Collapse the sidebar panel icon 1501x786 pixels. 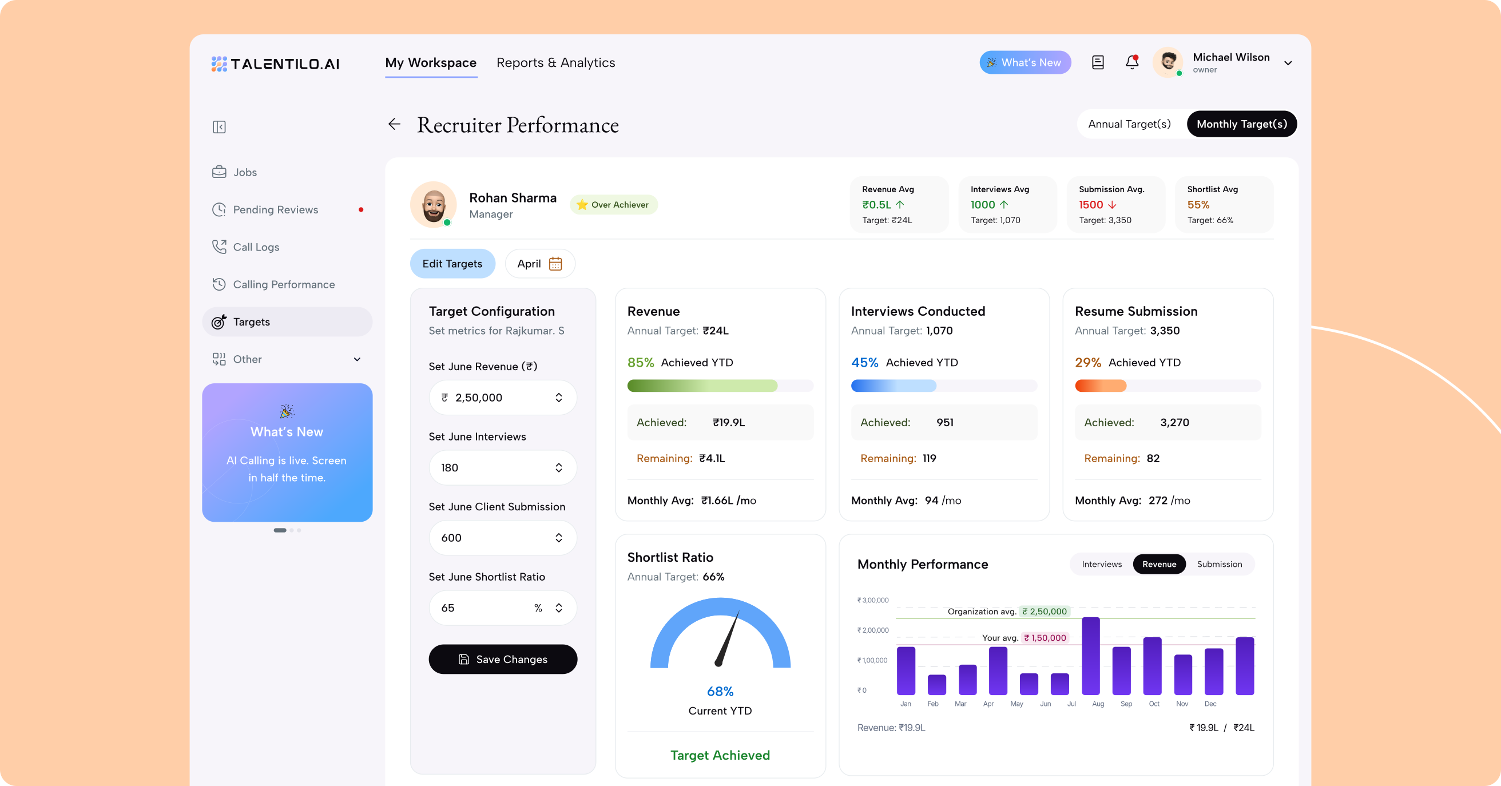tap(219, 127)
